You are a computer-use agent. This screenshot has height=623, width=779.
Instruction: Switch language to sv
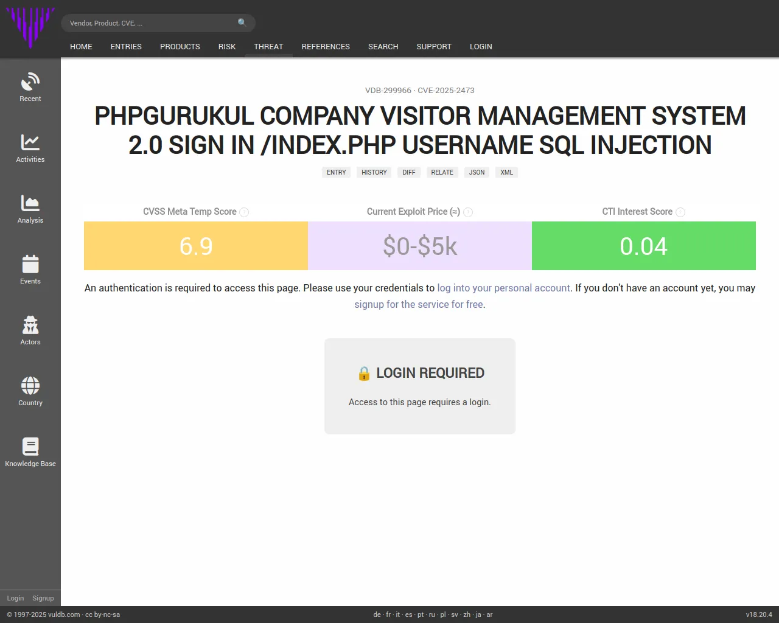tap(455, 614)
